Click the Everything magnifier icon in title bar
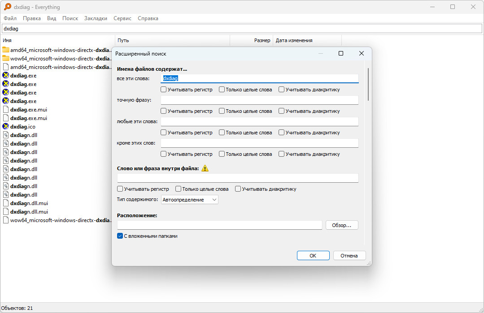The width and height of the screenshot is (484, 313). (x=8, y=7)
